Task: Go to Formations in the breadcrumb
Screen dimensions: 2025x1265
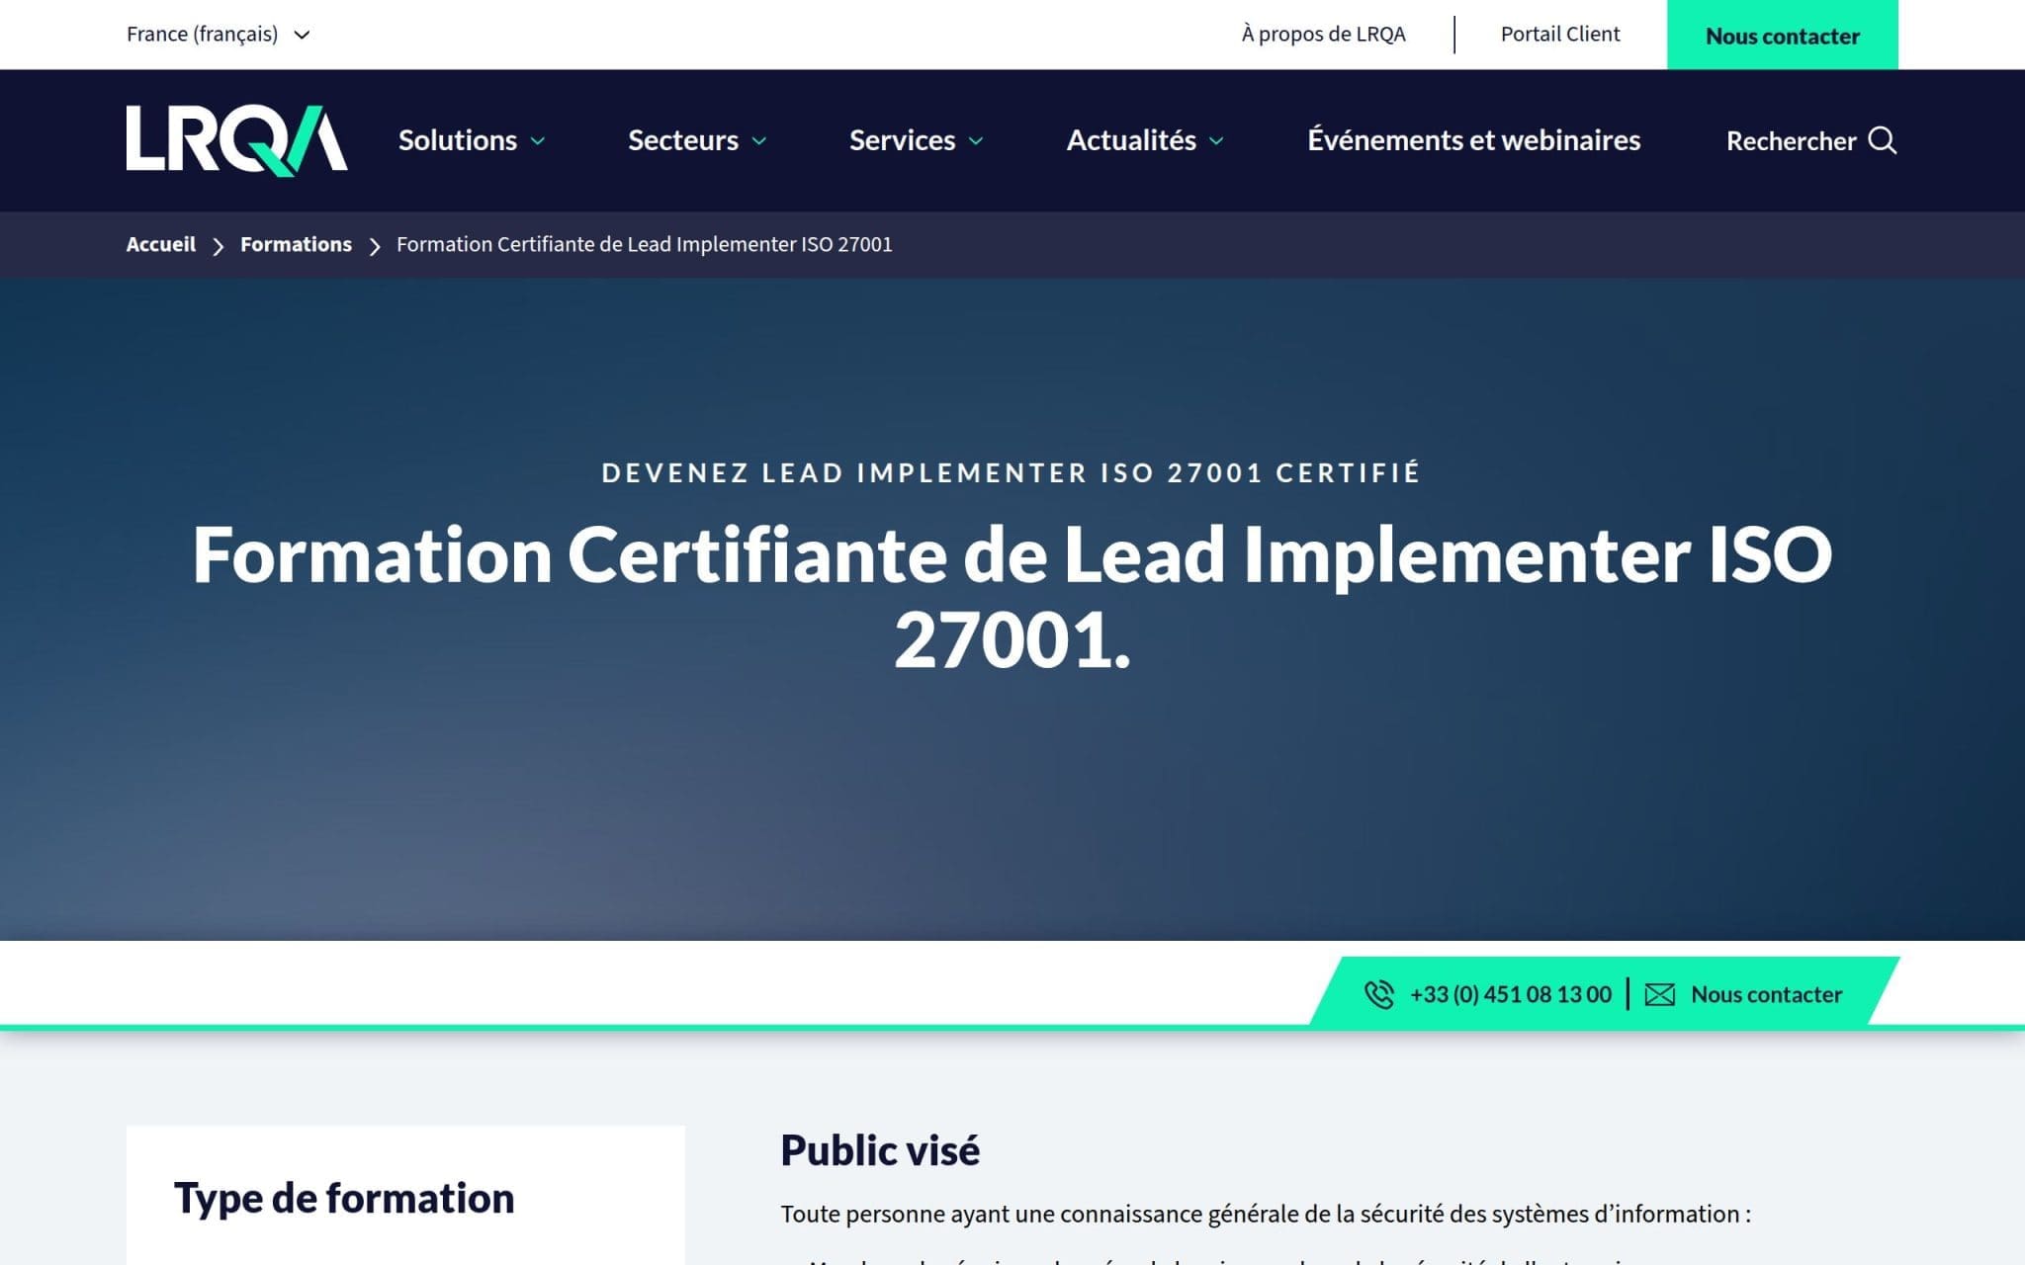Action: (296, 244)
